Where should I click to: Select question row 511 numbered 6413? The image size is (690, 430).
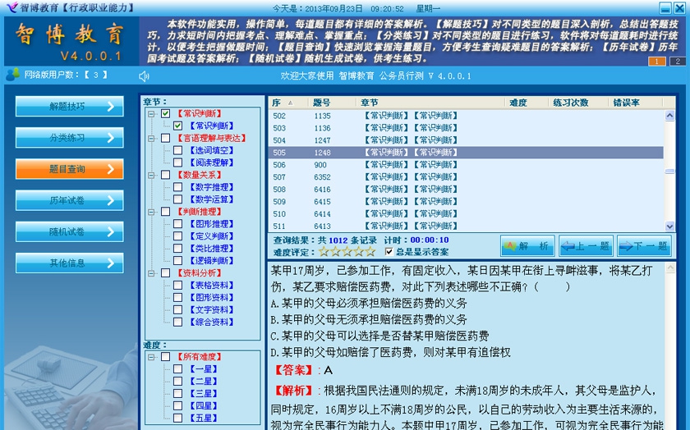[466, 226]
